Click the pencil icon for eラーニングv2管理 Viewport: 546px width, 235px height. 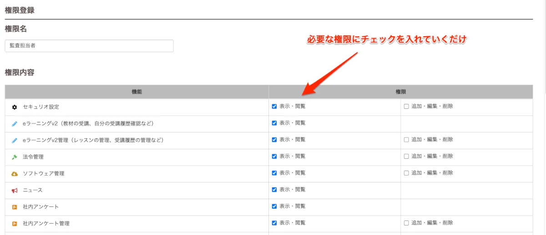(15, 140)
